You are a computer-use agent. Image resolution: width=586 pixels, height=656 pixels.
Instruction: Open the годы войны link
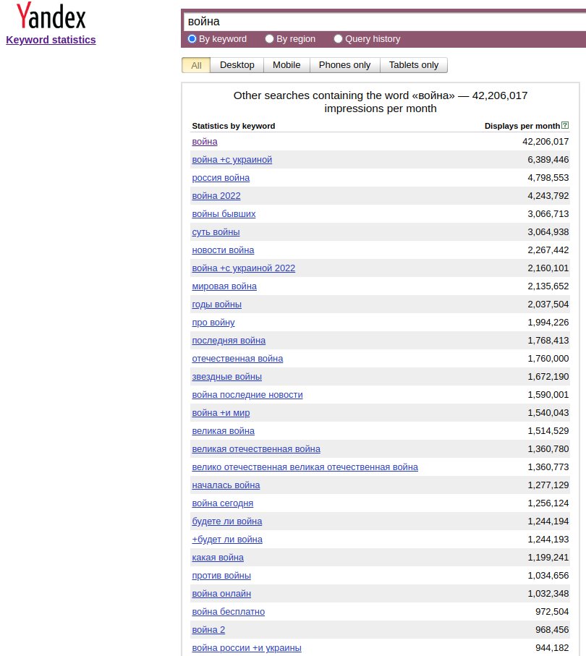pos(217,304)
